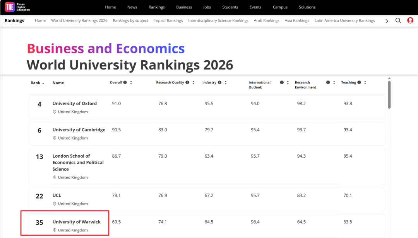This screenshot has width=418, height=238.
Task: Click the red user account icon
Action: pos(410,20)
